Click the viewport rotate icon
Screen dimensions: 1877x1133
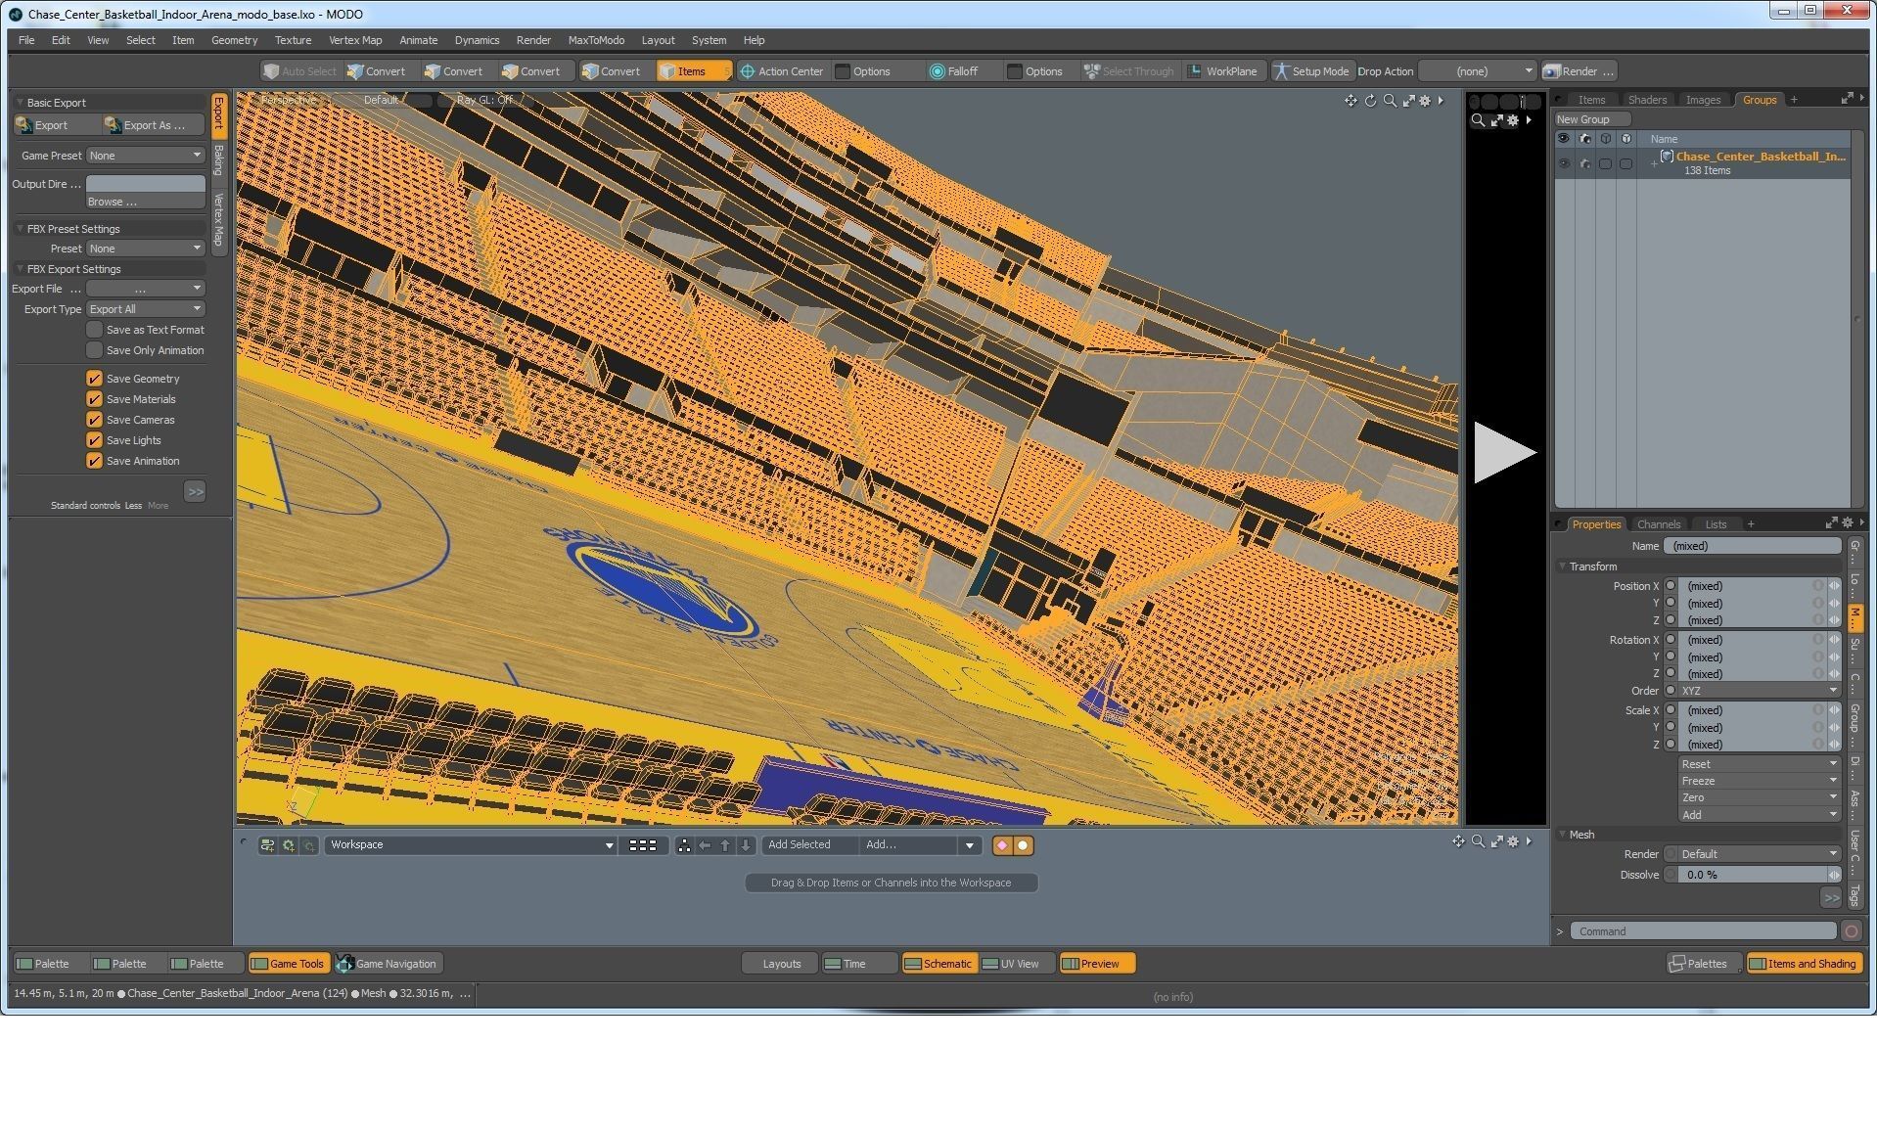point(1370,101)
